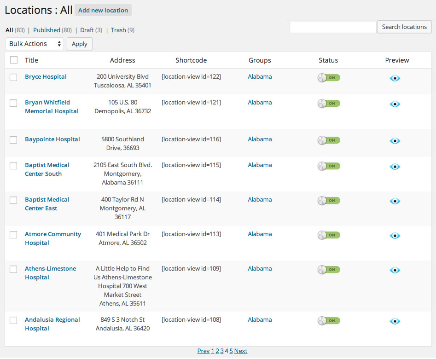The image size is (436, 359).
Task: Open pagination page 1
Action: tap(213, 351)
